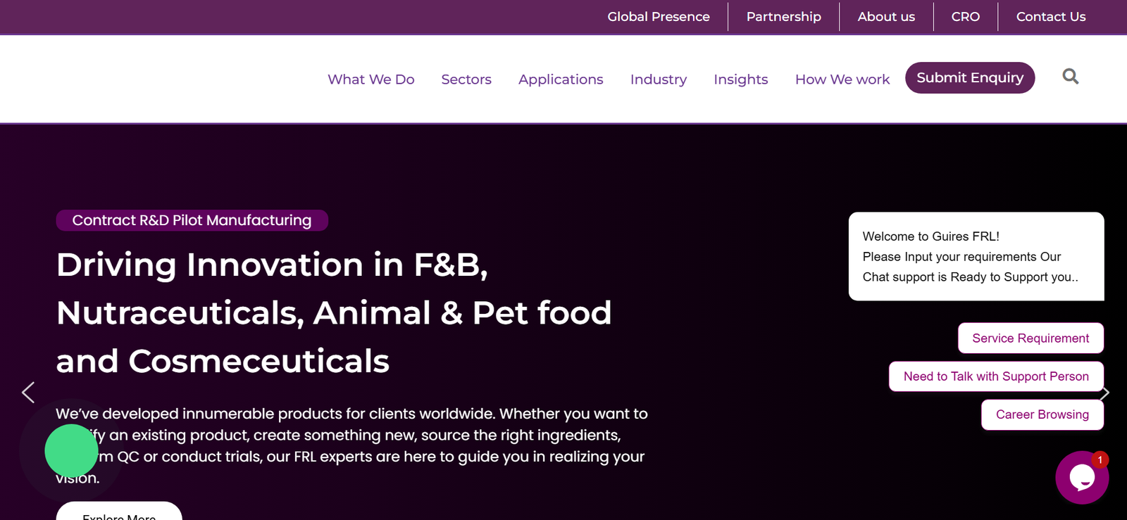Visit the Partnership page
Image resolution: width=1127 pixels, height=520 pixels.
(783, 17)
